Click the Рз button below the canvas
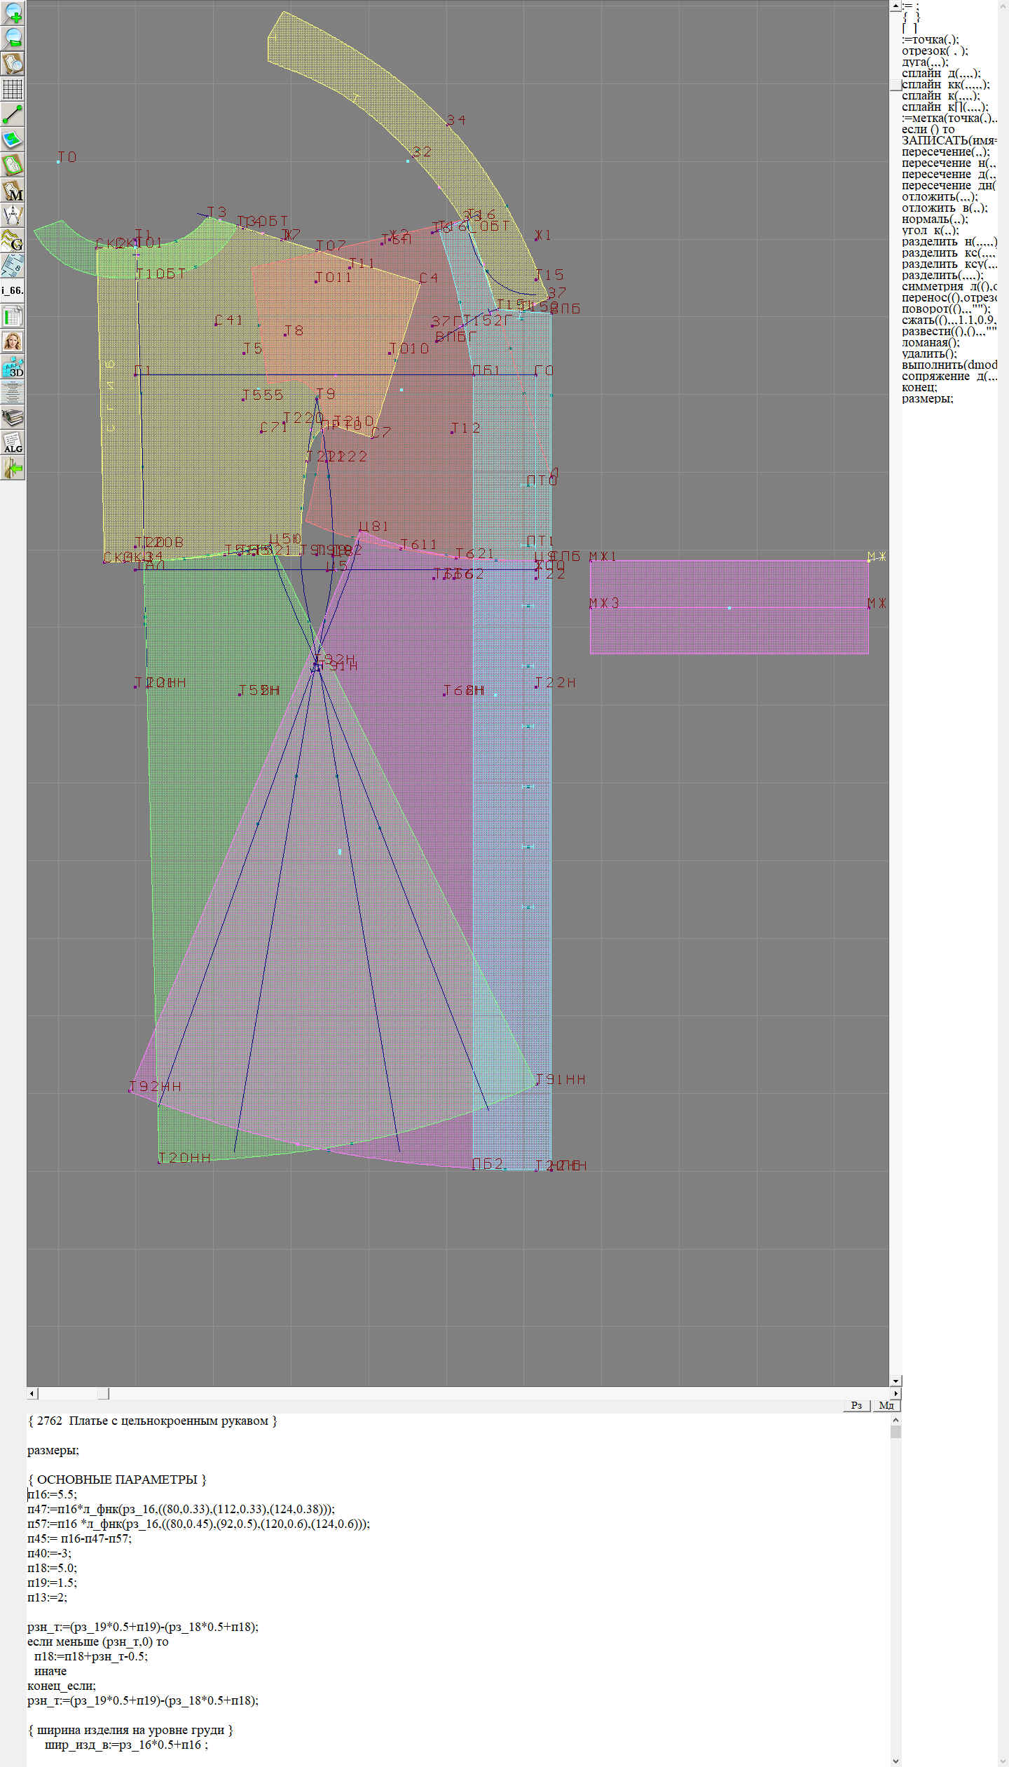The height and width of the screenshot is (1767, 1009). click(x=856, y=1405)
